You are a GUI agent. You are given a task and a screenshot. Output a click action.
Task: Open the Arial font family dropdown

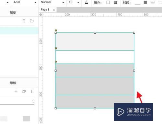click(x=25, y=2)
